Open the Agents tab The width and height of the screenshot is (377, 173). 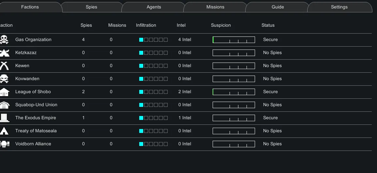pyautogui.click(x=154, y=7)
